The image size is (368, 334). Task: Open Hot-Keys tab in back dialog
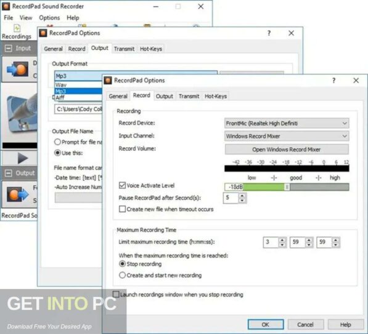coord(151,49)
